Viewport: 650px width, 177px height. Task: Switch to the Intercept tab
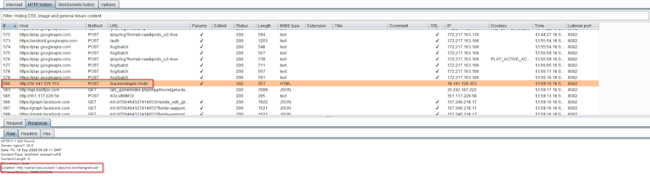(x=14, y=4)
